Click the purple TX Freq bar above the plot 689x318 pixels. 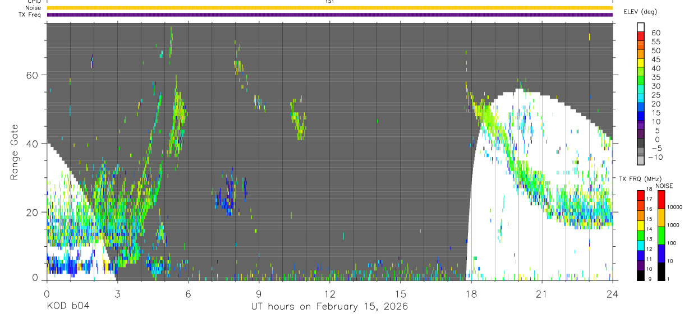coord(329,15)
